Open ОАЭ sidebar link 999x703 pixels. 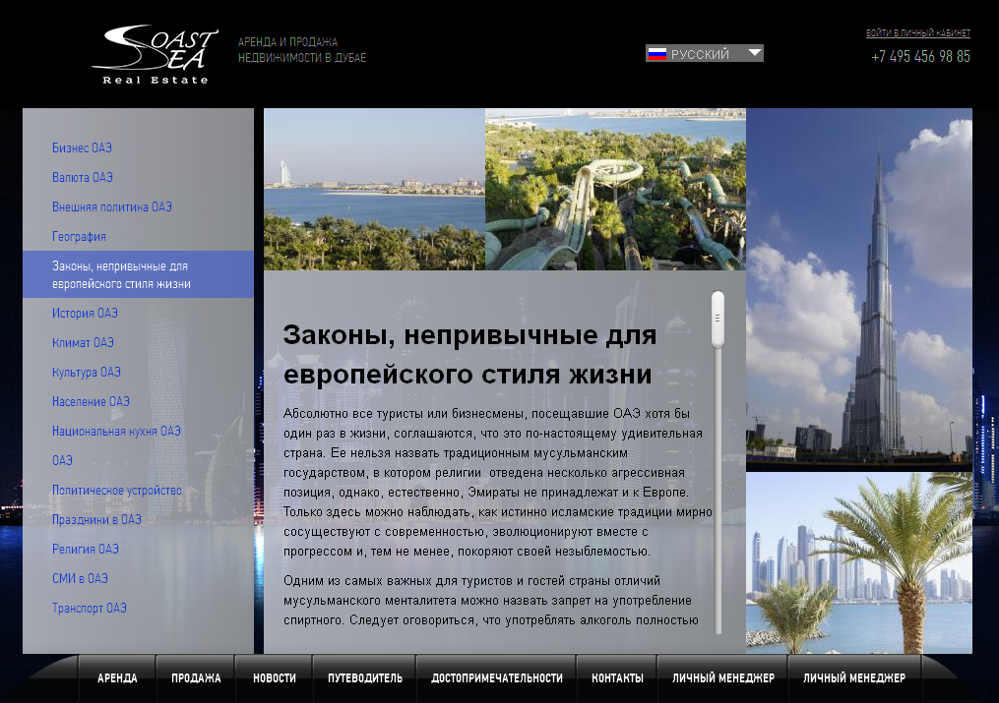(x=62, y=460)
